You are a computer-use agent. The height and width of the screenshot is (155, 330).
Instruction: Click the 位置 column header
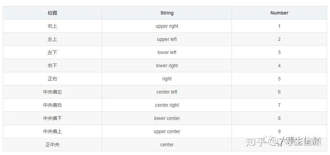tap(52, 13)
